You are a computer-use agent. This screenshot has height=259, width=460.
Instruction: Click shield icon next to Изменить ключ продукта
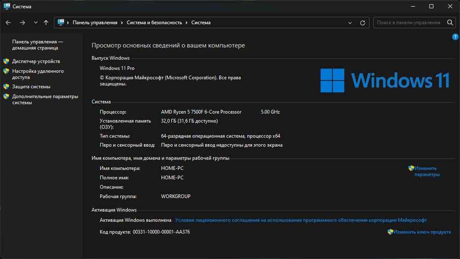[x=390, y=232]
